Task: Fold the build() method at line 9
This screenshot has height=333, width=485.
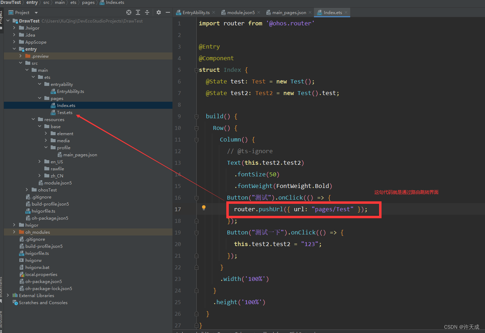Action: (196, 117)
